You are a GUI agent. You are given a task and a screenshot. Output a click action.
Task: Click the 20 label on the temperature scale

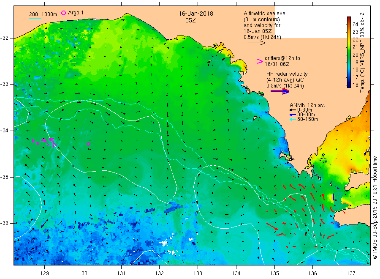(355, 55)
